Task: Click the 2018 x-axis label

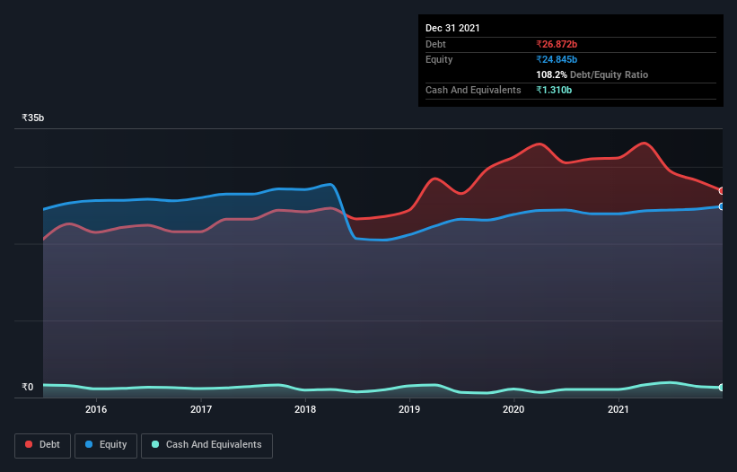Action: (x=305, y=409)
